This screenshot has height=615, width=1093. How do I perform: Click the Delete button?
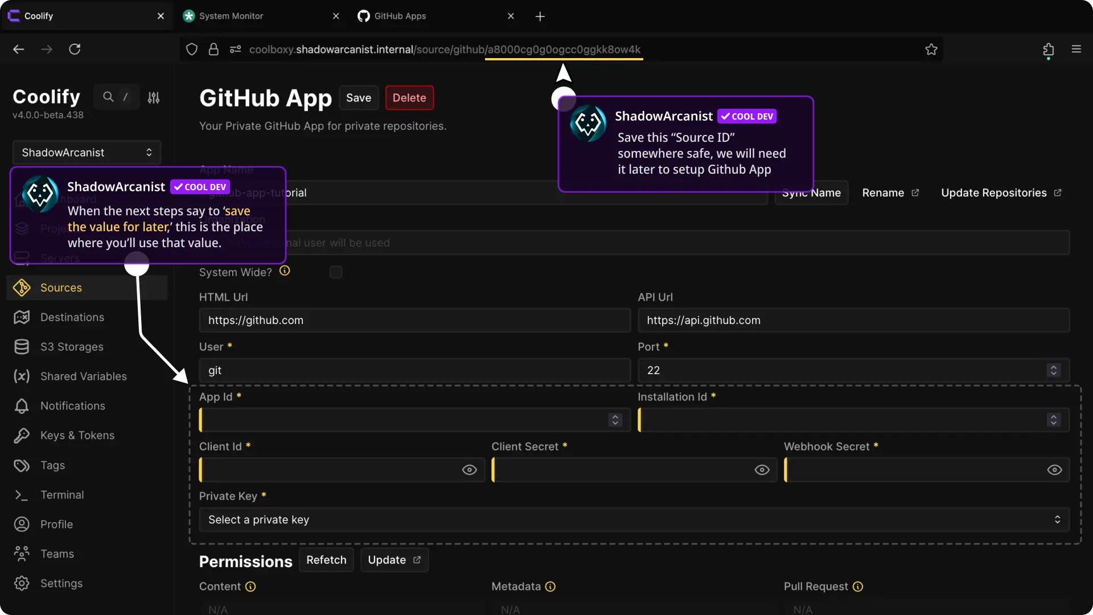click(x=409, y=98)
